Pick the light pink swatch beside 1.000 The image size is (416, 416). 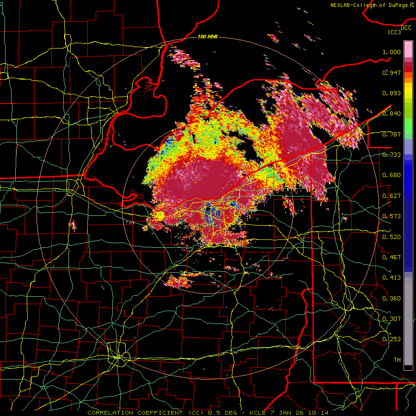408,49
